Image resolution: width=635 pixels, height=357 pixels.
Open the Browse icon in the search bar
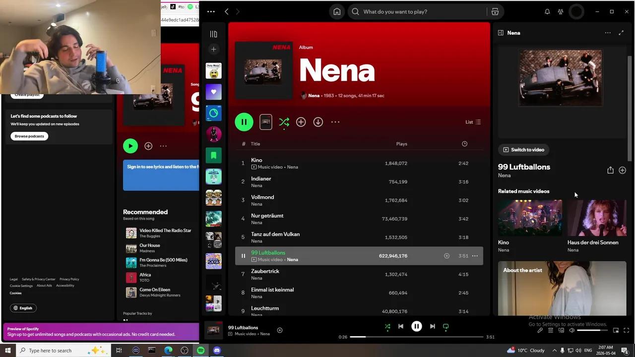[495, 11]
